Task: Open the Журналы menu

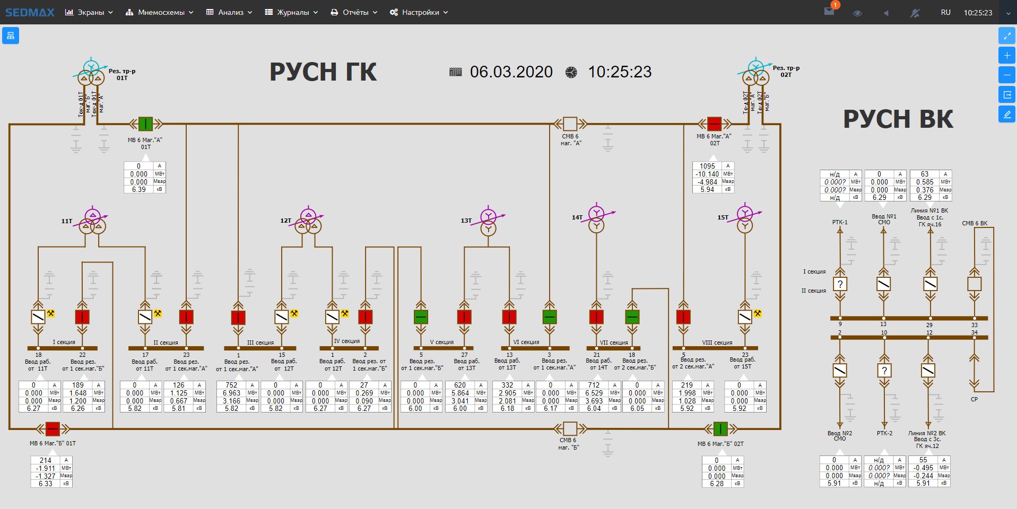Action: pyautogui.click(x=291, y=12)
